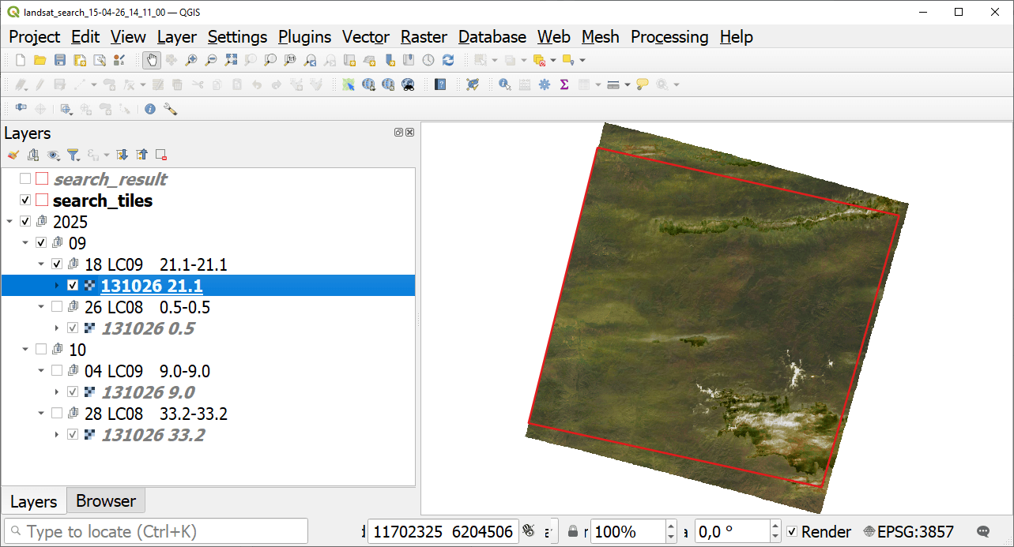The image size is (1014, 547).
Task: Click Filter Legend funnel icon in Layers
Action: tap(73, 155)
